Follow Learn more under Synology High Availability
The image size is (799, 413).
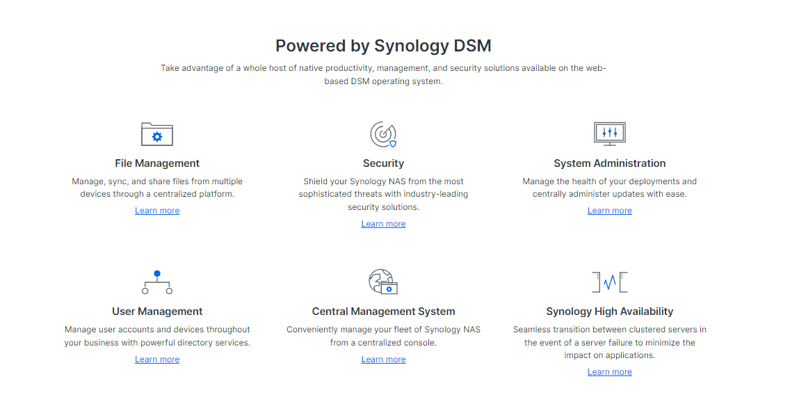click(x=609, y=372)
